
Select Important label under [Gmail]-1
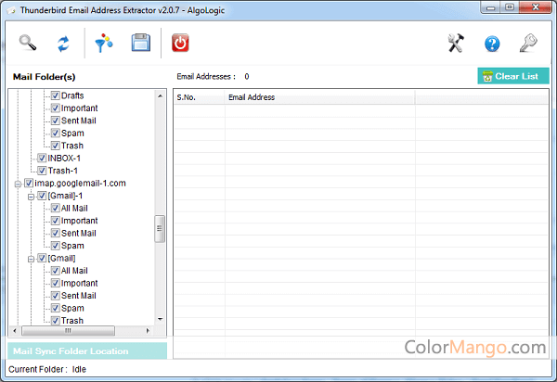click(79, 221)
